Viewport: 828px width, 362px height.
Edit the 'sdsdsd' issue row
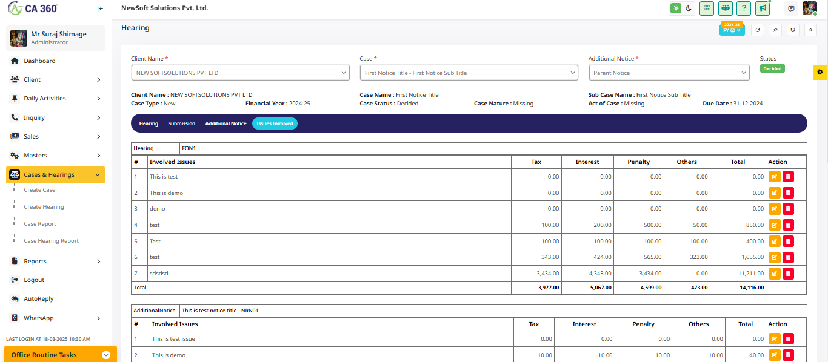click(x=774, y=274)
